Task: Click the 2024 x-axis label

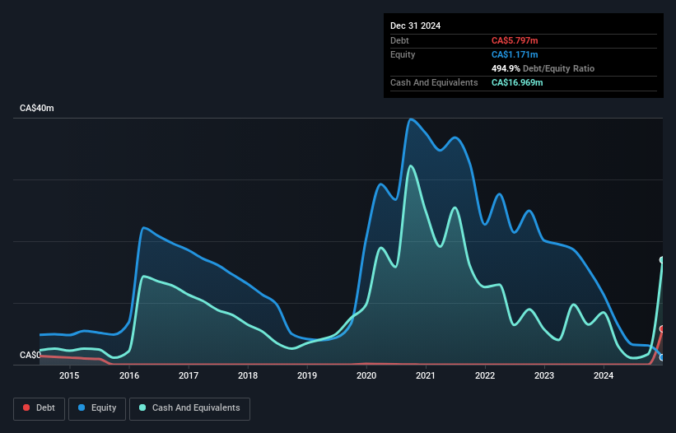Action: pos(604,375)
